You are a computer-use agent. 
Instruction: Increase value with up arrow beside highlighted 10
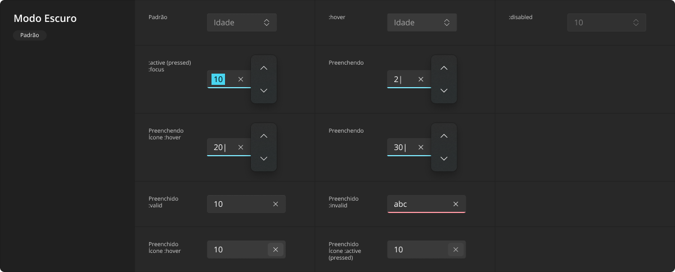coord(264,68)
